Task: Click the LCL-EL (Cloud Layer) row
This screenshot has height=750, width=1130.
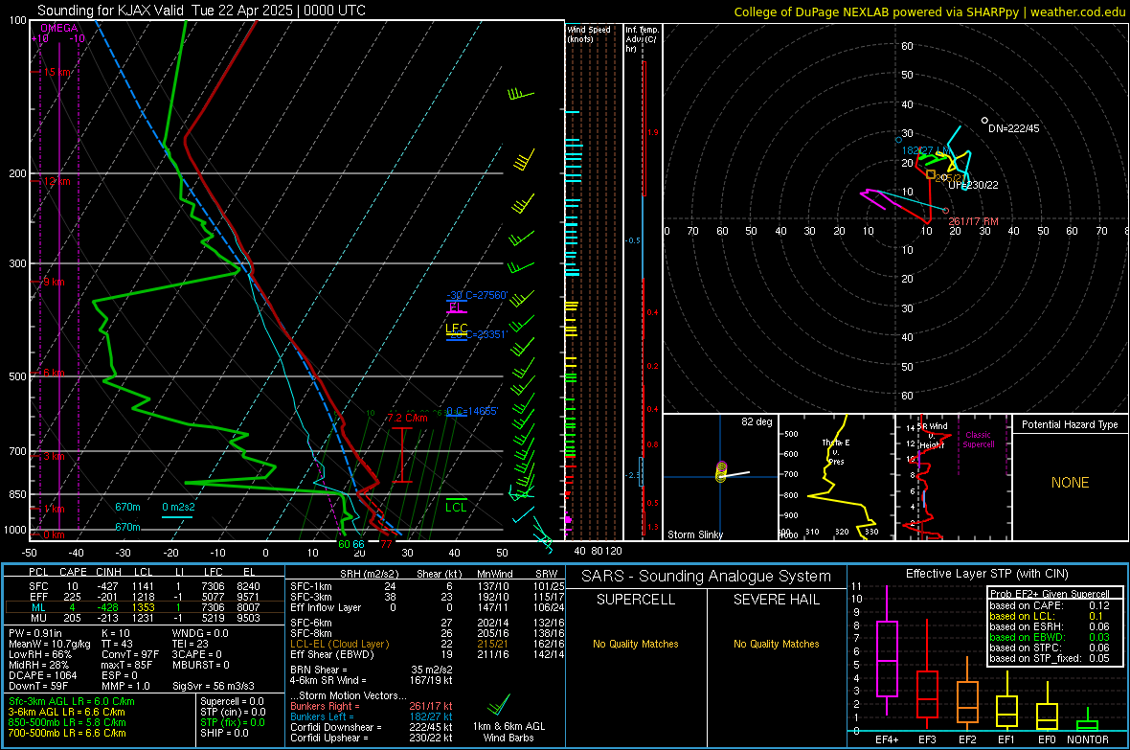Action: 427,644
